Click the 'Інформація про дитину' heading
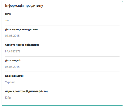The height and width of the screenshot is (107, 126). [x=24, y=6]
